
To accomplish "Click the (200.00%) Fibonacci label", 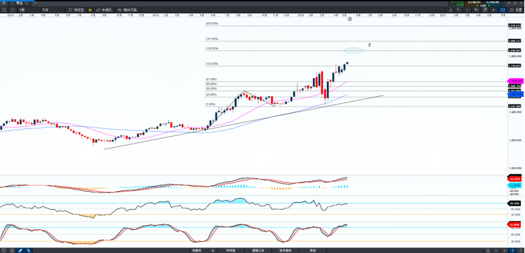I will click(x=212, y=24).
